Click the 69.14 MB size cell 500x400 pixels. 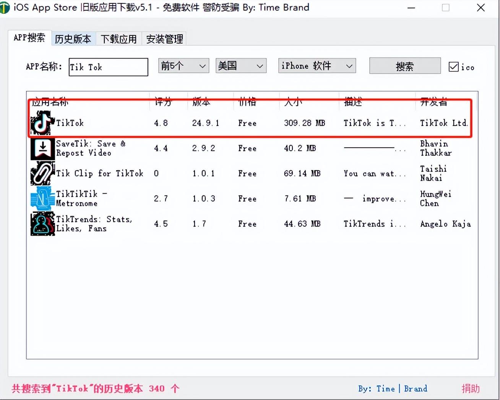coord(302,173)
